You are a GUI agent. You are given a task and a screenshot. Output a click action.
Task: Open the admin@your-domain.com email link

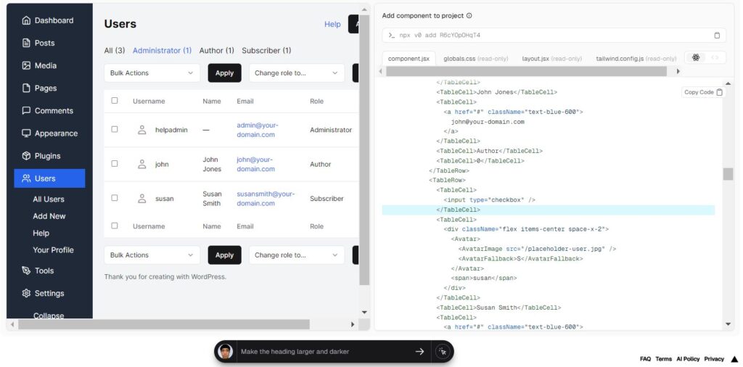click(x=258, y=130)
